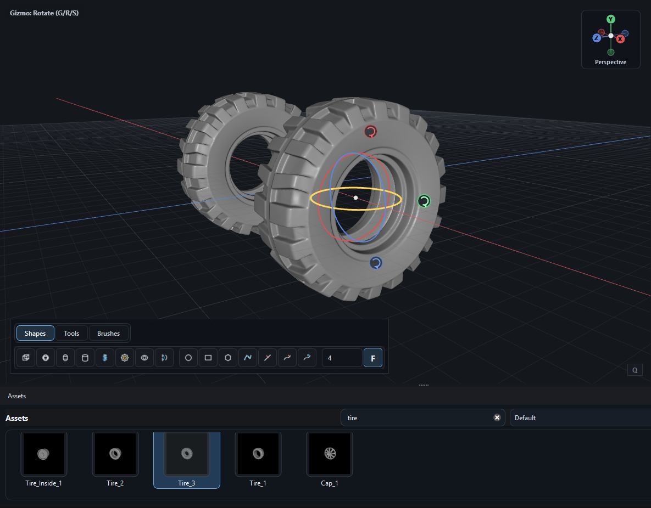The height and width of the screenshot is (508, 651).
Task: Click the blue rotate handle on gizmo
Action: [376, 263]
